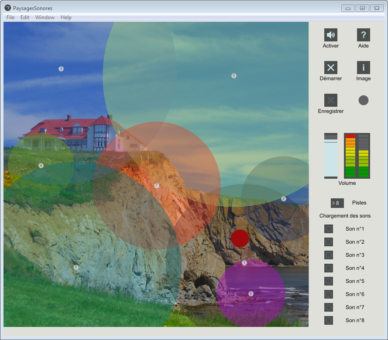Load sound with Son n°4 button
The height and width of the screenshot is (340, 388).
(329, 268)
